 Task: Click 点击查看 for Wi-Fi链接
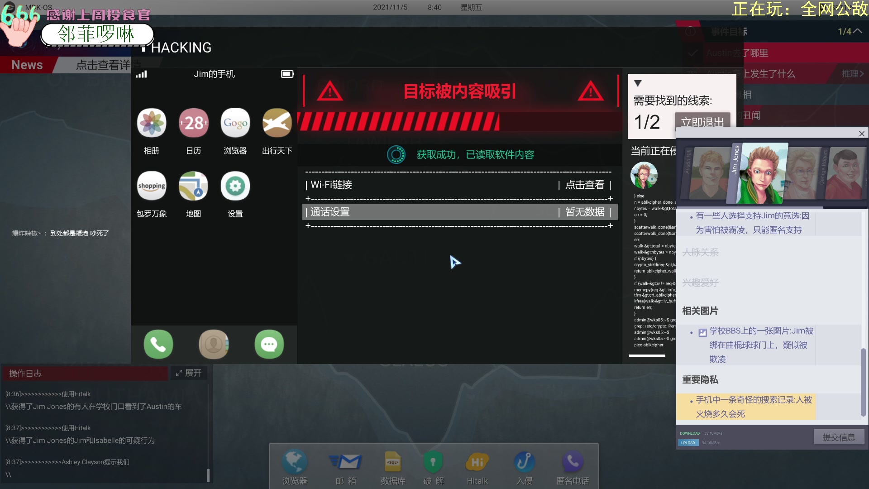(585, 185)
